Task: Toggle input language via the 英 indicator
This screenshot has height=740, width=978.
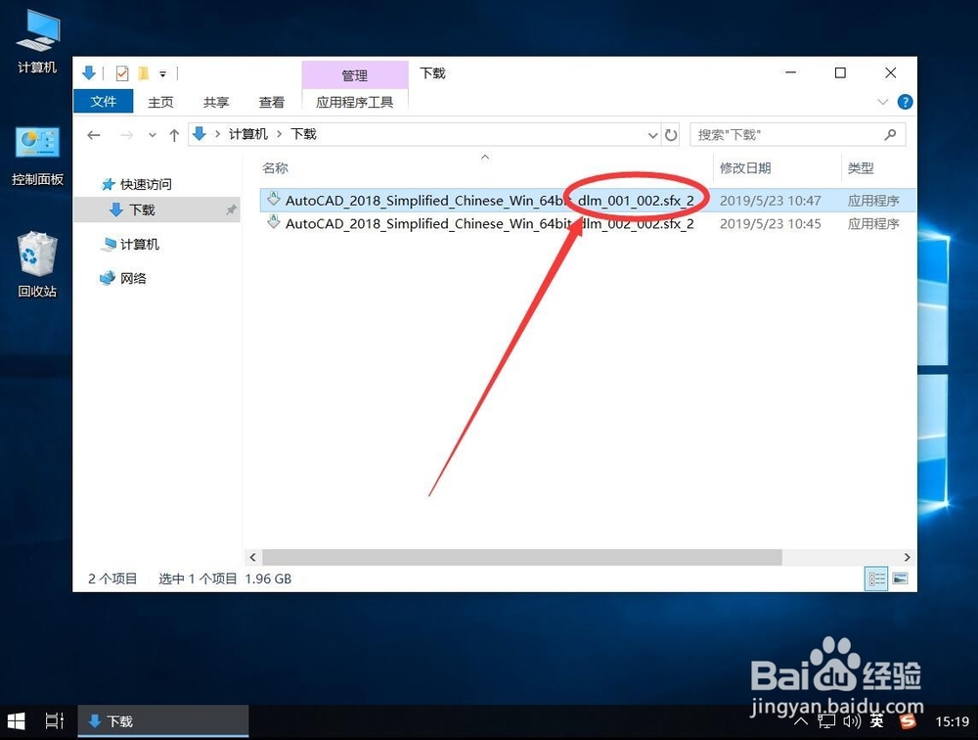Action: point(876,721)
